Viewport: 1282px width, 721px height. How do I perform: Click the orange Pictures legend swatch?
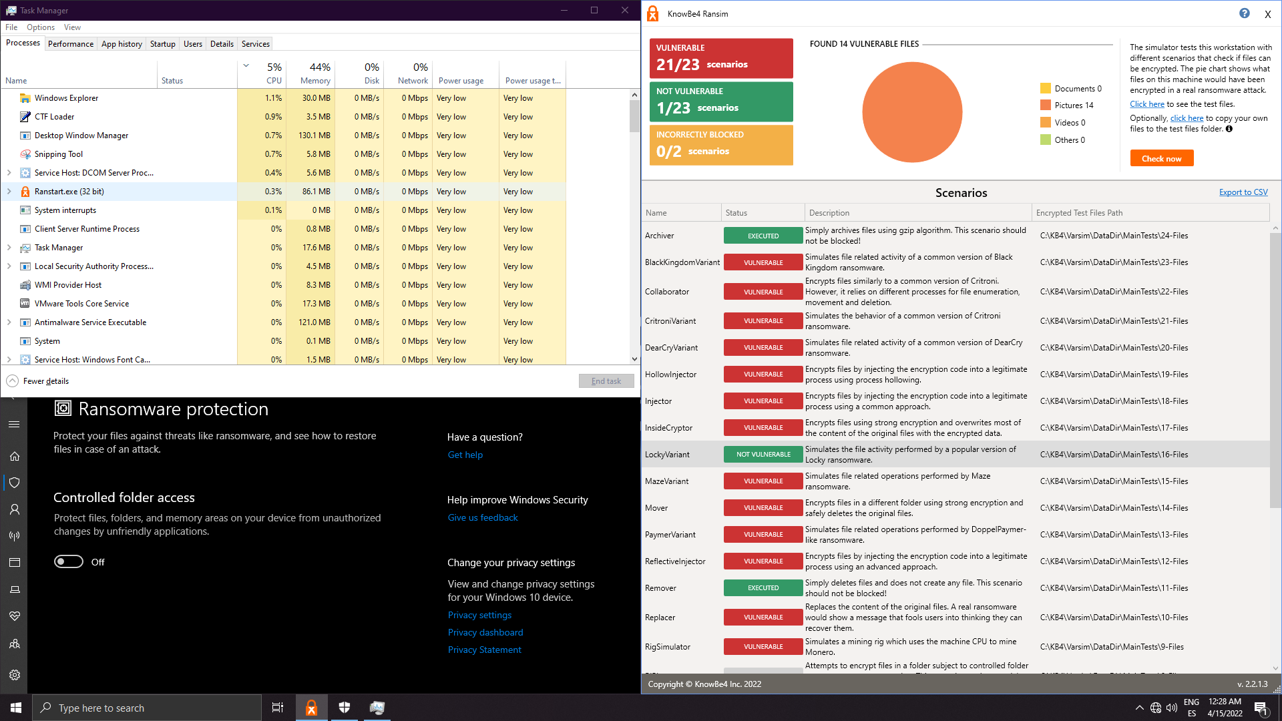[1046, 105]
